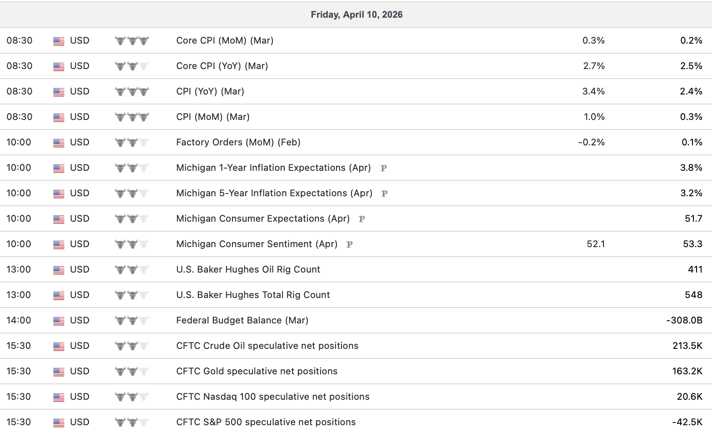Click the Friday, April 10, 2026 date header
Viewport: 712px width, 437px height.
tap(356, 15)
